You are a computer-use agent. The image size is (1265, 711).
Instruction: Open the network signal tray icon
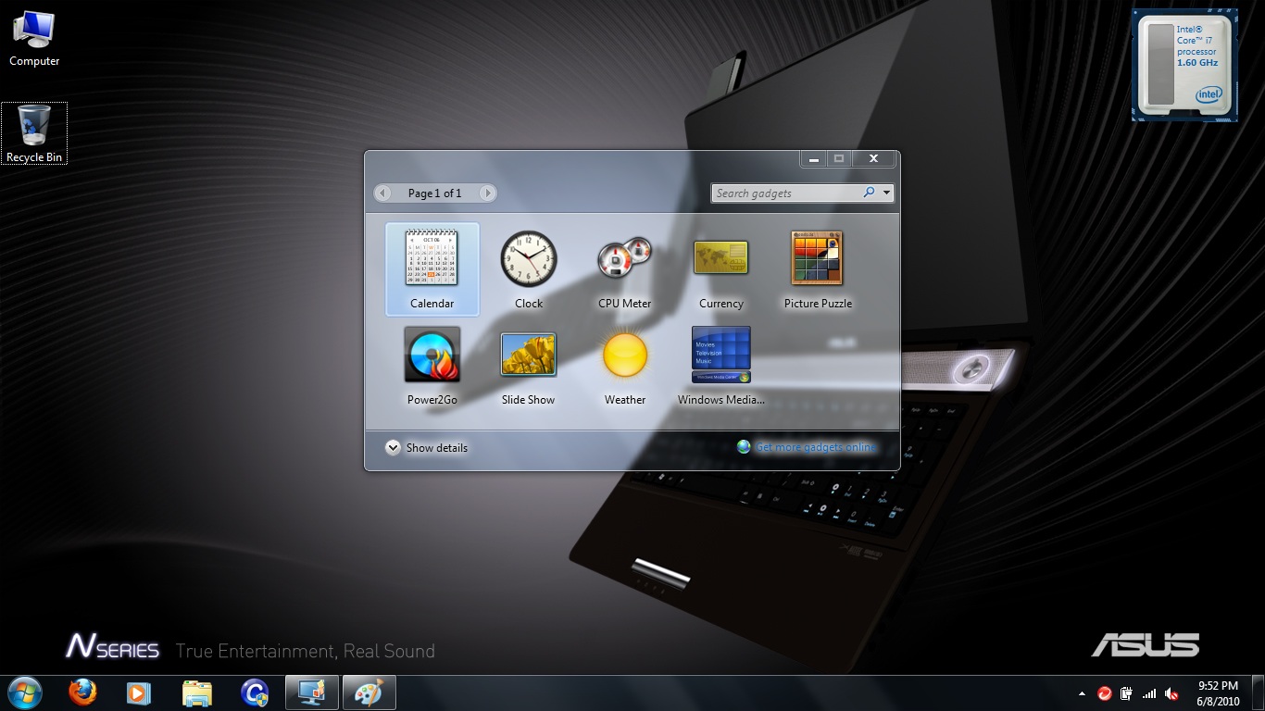[1149, 693]
